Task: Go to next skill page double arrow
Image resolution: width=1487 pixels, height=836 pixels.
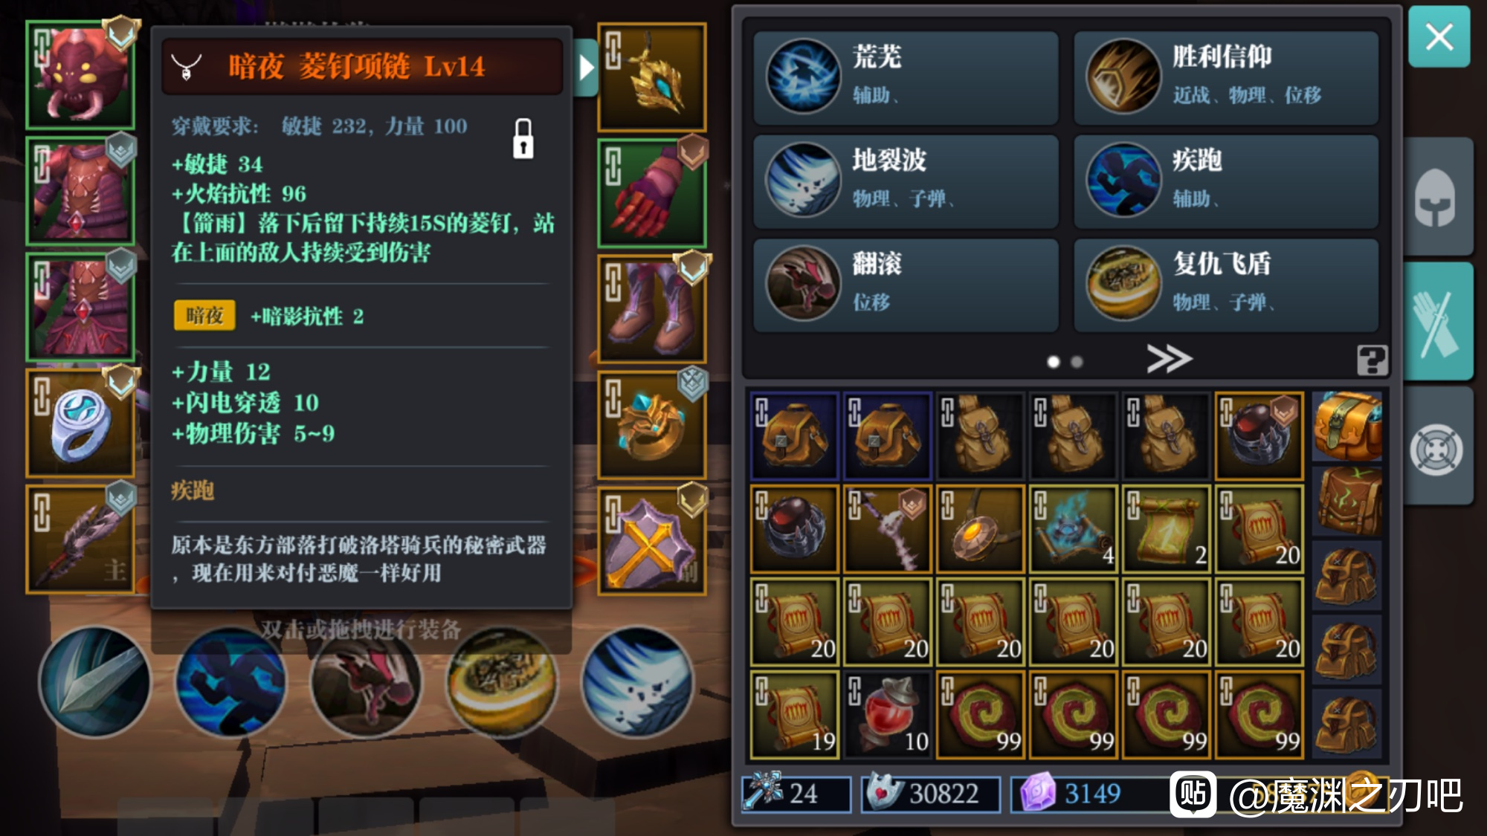Action: (x=1169, y=359)
